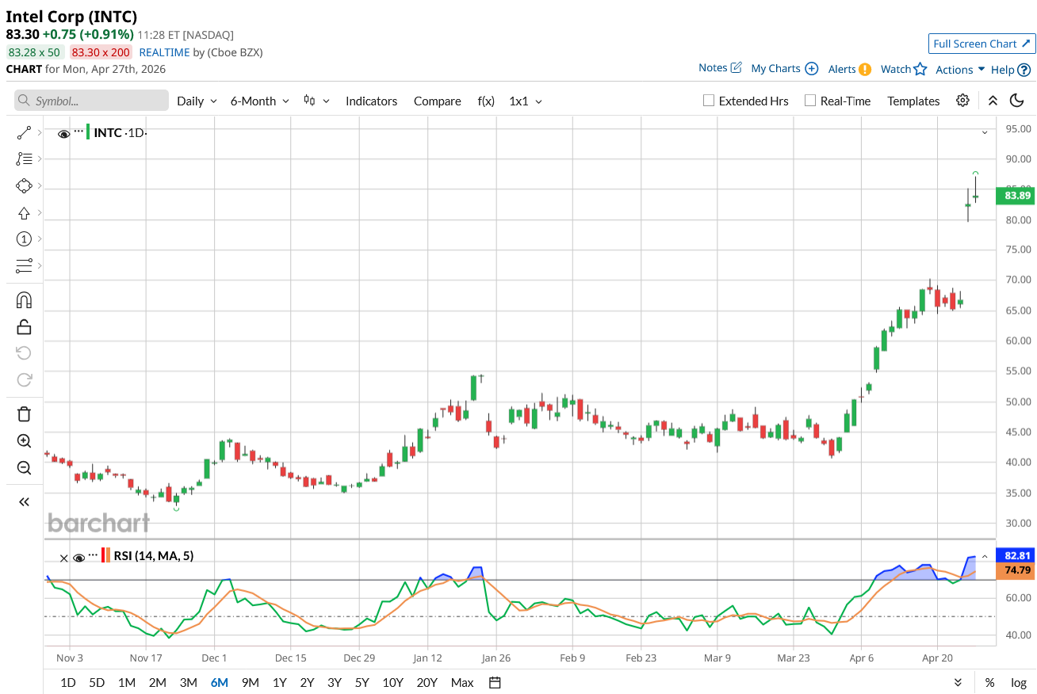Open the calendar date range picker

coord(495,682)
